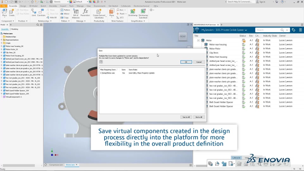This screenshot has width=304, height=171.
Task: Click the Place component tool
Action: pos(4,13)
